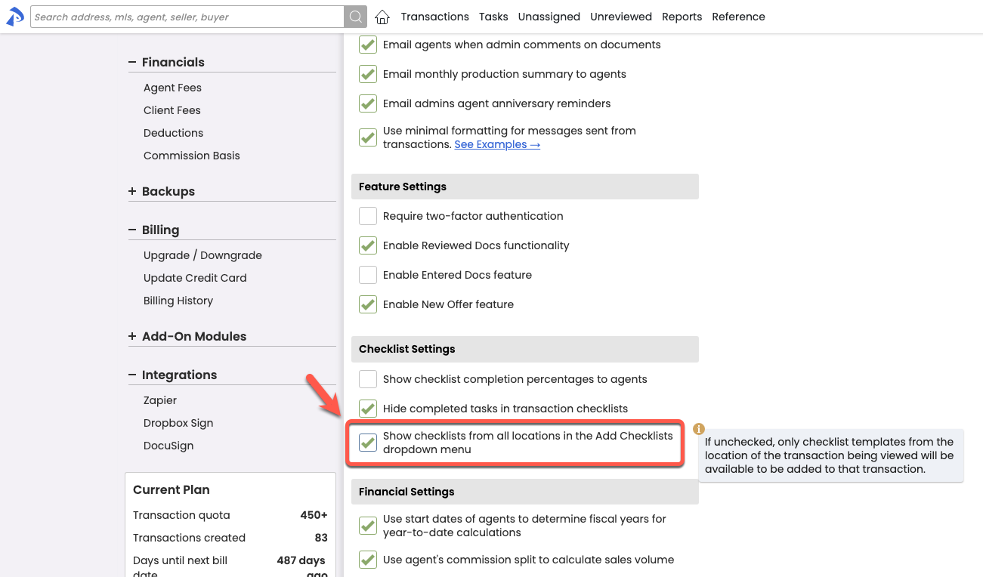983x577 pixels.
Task: Click the search address input field
Action: coord(187,17)
